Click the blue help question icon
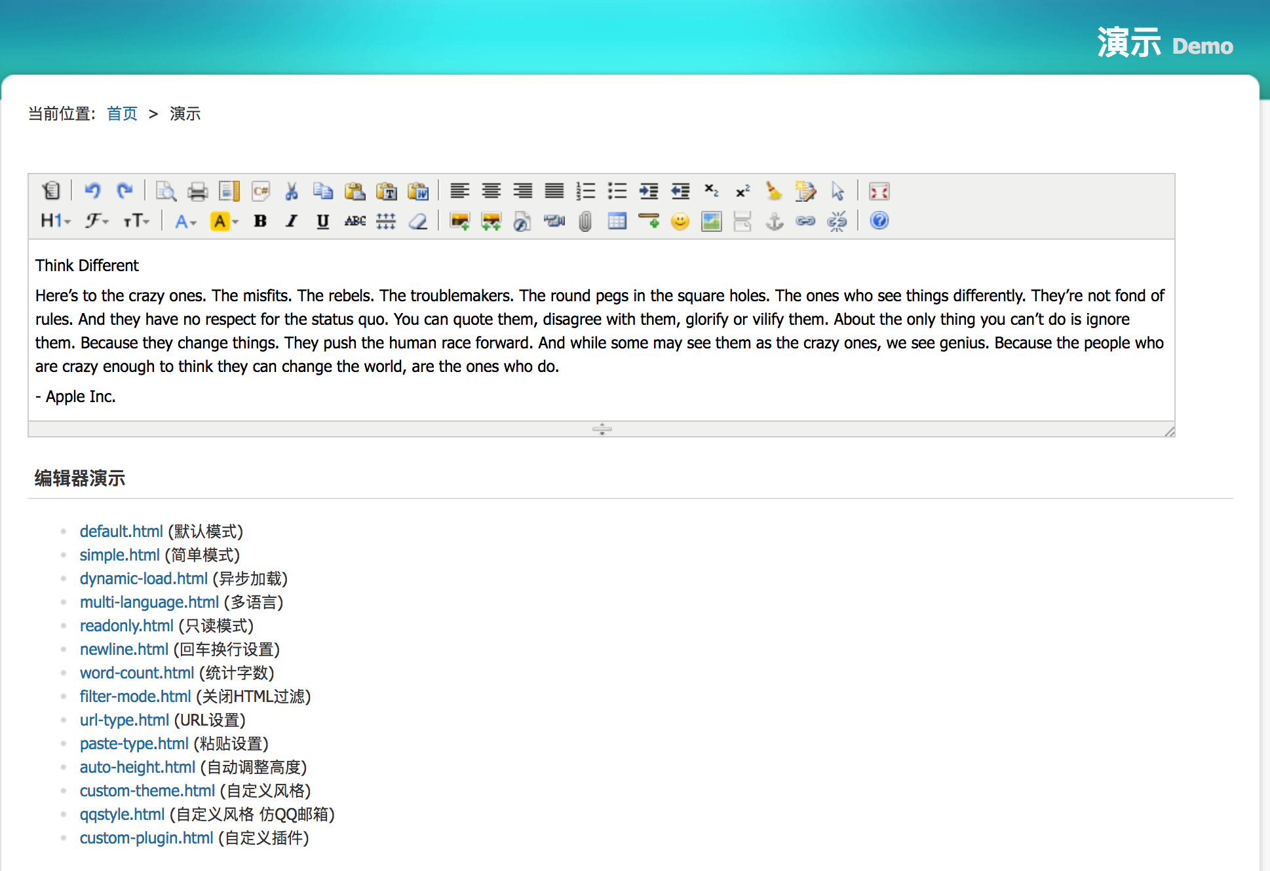Screen dimensions: 1270x871 [x=879, y=221]
